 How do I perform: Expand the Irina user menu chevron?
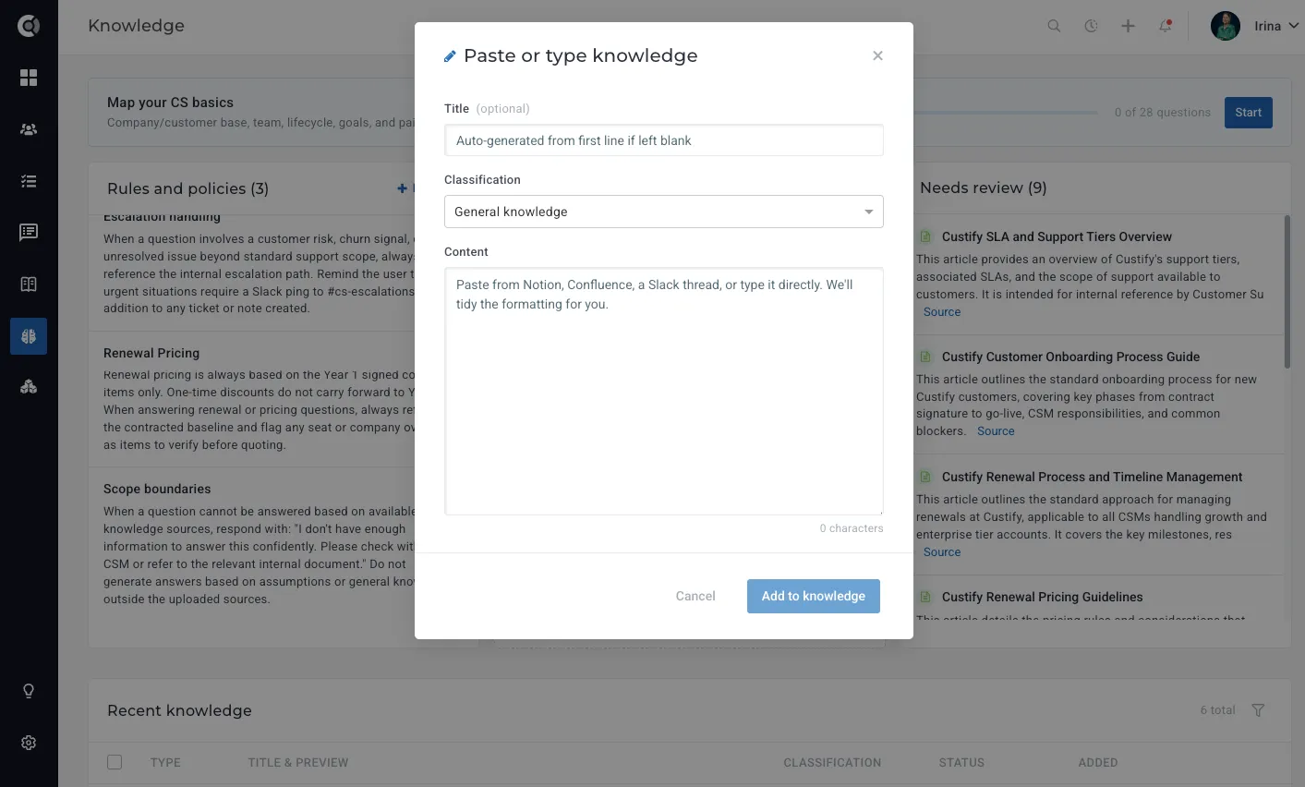point(1293,26)
